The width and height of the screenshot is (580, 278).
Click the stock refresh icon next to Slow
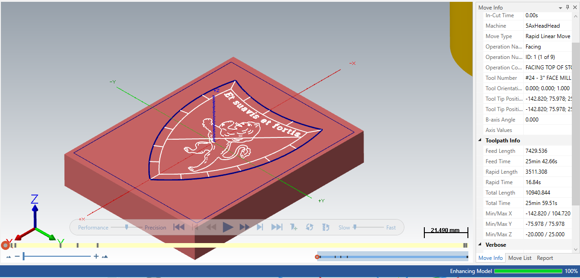click(325, 227)
